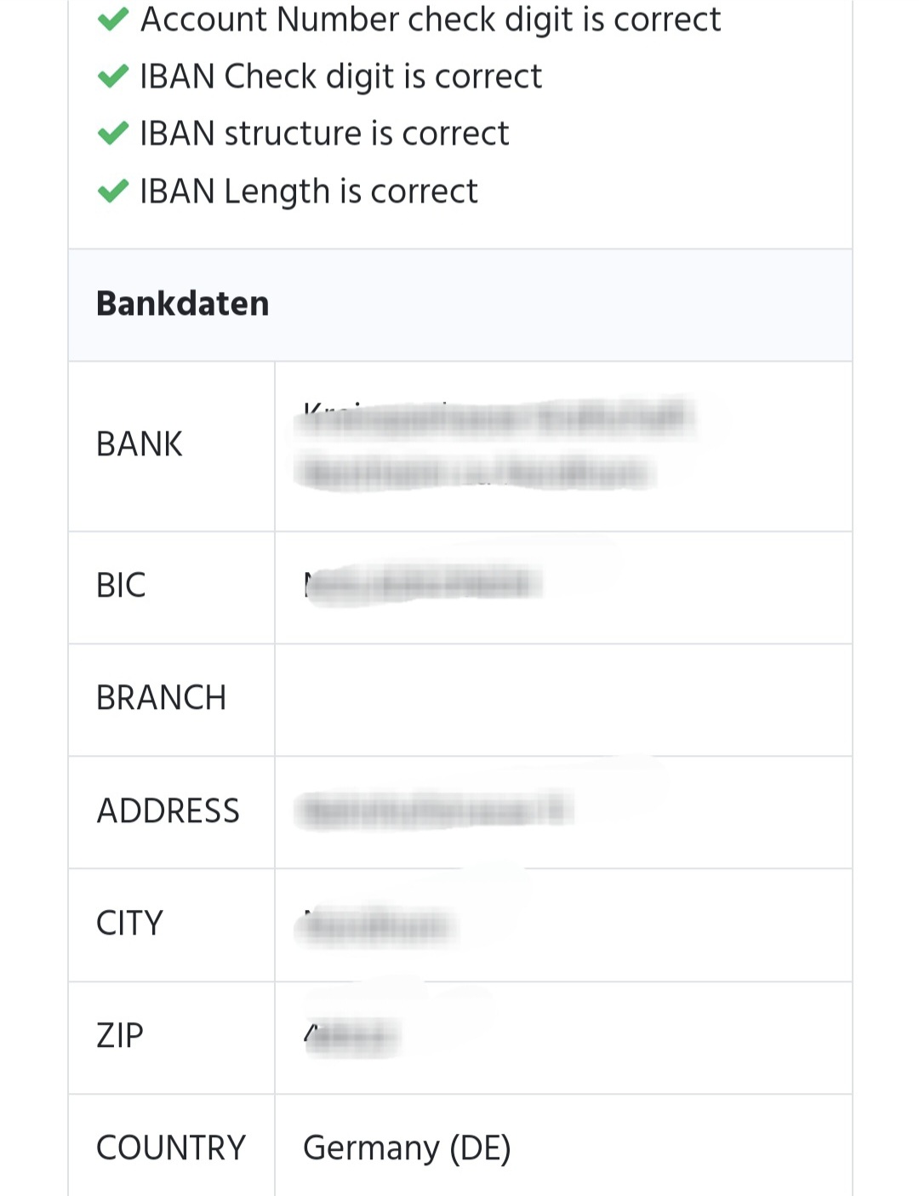Click the COUNTRY row label
Image resolution: width=919 pixels, height=1196 pixels.
click(171, 1148)
